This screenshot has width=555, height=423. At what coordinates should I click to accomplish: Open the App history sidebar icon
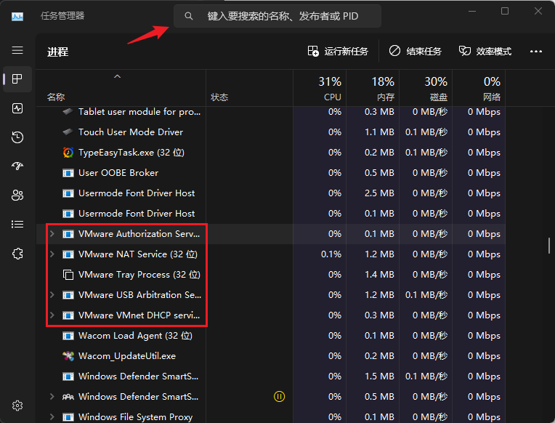click(x=17, y=137)
